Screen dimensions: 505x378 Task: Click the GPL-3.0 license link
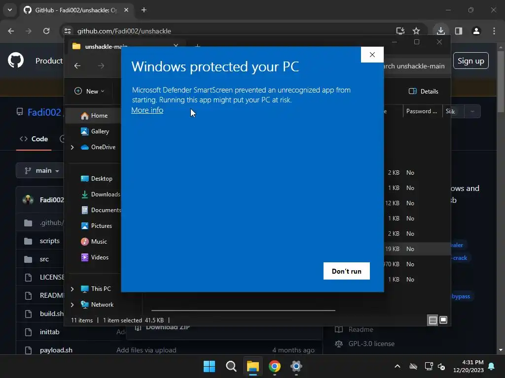pyautogui.click(x=371, y=344)
